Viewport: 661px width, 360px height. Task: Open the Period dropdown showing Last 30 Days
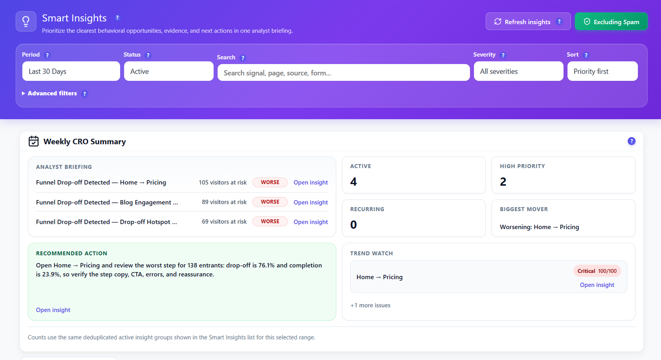click(71, 71)
